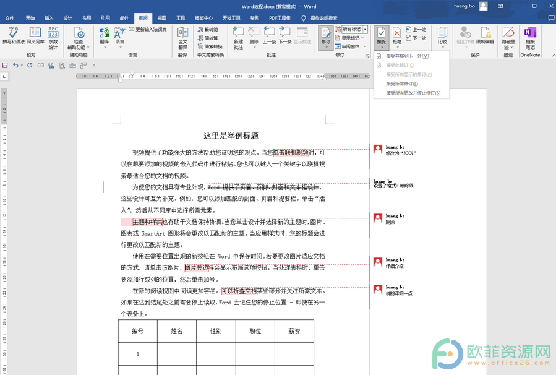Click the print preview magnifier icon
Viewport: 556px width, 375px height.
[62, 65]
